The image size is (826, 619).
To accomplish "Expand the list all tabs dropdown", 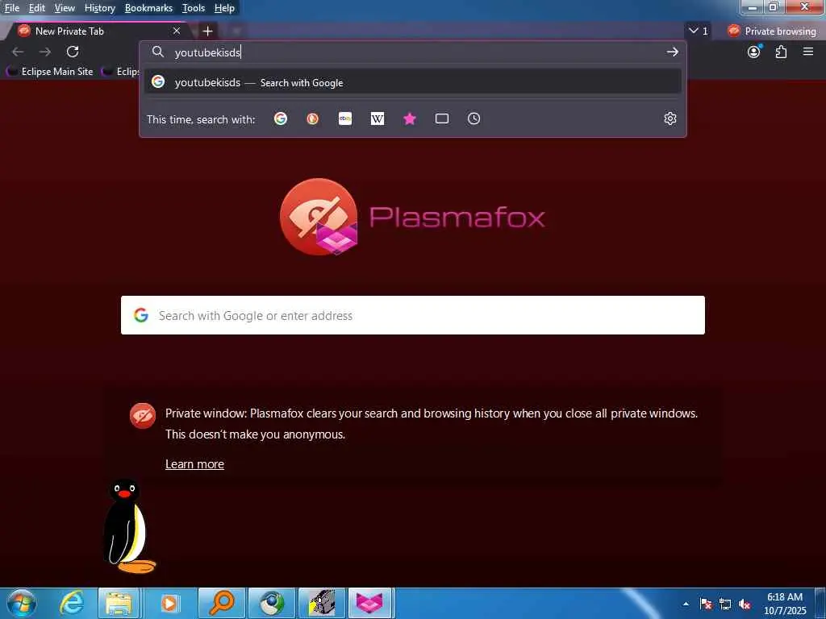I will point(699,31).
